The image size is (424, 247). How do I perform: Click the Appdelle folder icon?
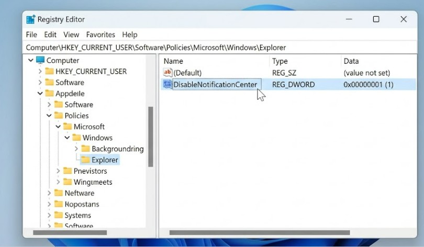coord(50,93)
